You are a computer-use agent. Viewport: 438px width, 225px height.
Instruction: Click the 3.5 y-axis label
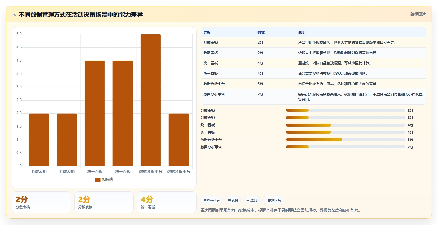pos(19,74)
